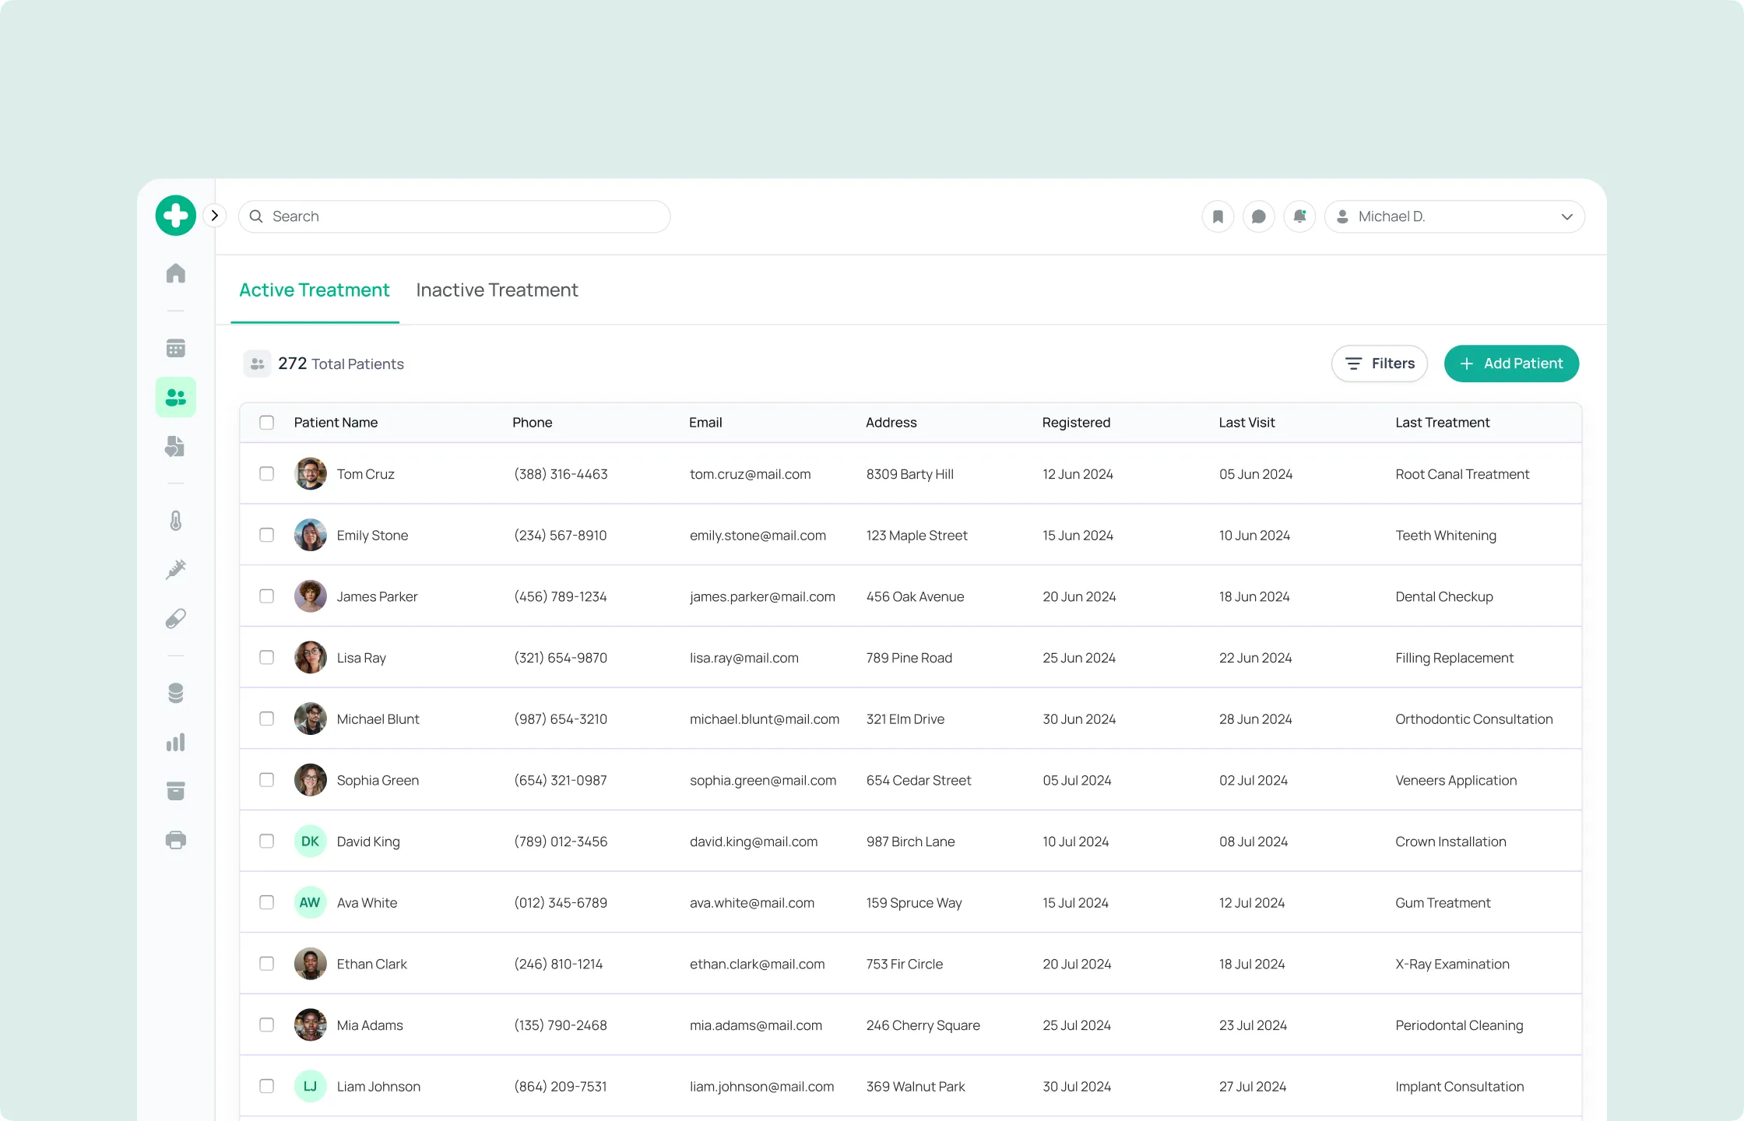Check the Ava White row checkbox
Image resolution: width=1744 pixels, height=1121 pixels.
point(267,903)
